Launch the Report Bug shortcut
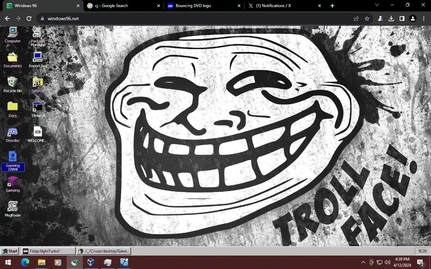This screenshot has height=269, width=431. [38, 60]
